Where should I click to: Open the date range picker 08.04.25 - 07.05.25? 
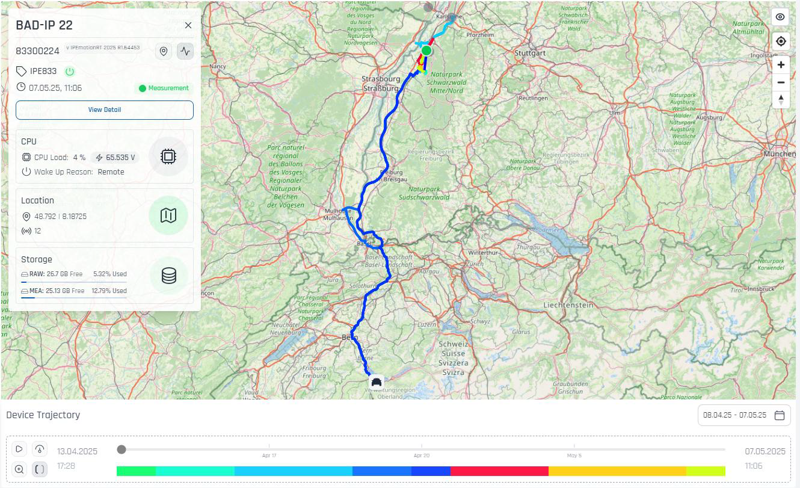pos(744,415)
